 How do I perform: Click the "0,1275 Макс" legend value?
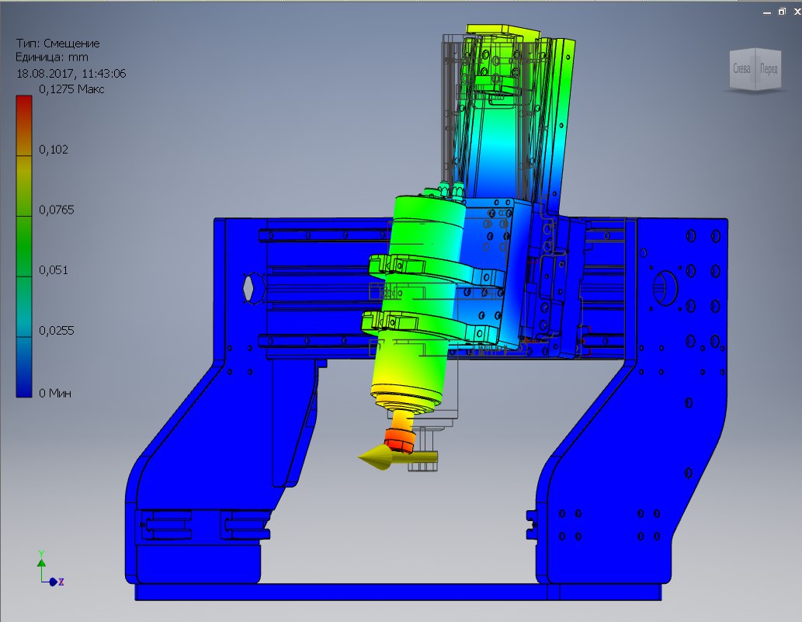(x=71, y=89)
